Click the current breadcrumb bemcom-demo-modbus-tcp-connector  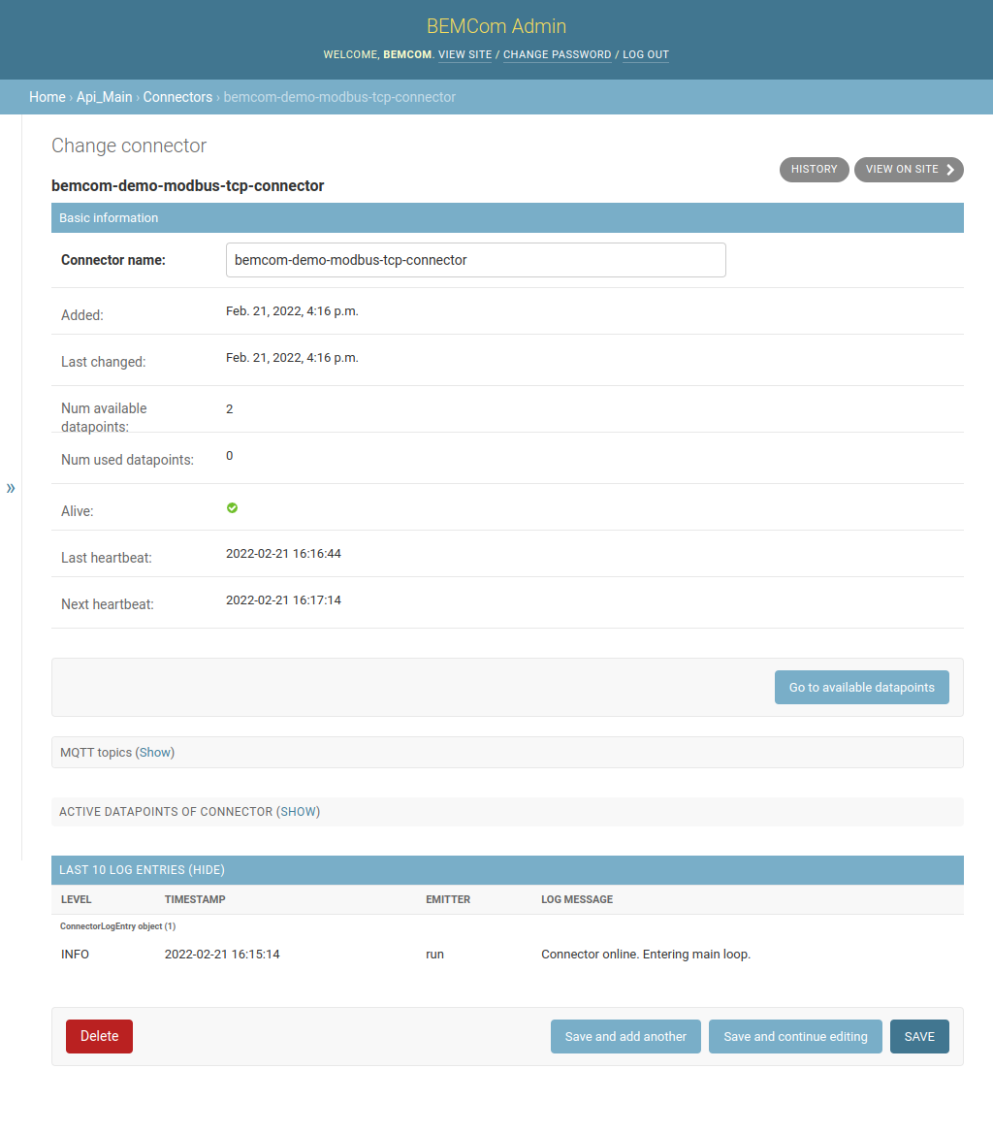pos(339,97)
